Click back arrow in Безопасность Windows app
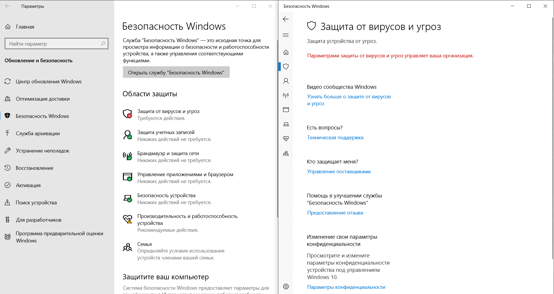Image resolution: width=554 pixels, height=294 pixels. pos(286,19)
